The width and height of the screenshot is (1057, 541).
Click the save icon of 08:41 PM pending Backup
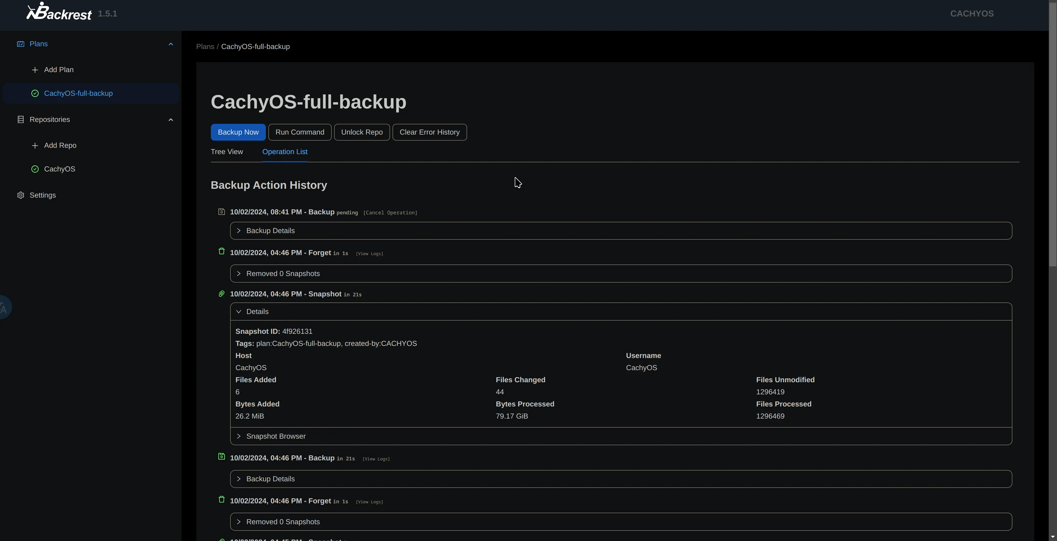click(x=222, y=212)
